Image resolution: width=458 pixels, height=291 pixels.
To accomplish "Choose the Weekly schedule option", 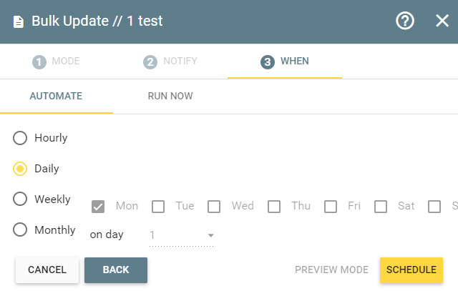I will coord(20,199).
